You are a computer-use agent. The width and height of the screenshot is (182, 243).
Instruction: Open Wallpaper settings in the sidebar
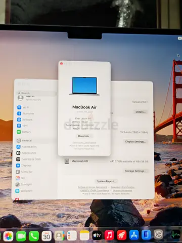[24, 191]
